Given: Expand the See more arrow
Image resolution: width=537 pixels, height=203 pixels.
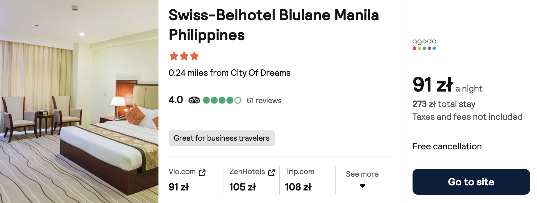Looking at the screenshot, I should (362, 186).
